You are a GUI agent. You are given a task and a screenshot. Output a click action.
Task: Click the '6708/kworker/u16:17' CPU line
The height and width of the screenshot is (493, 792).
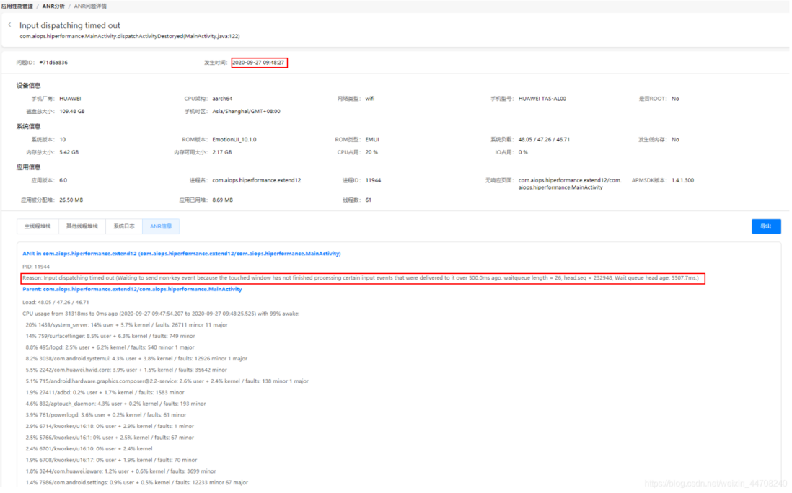point(111,461)
